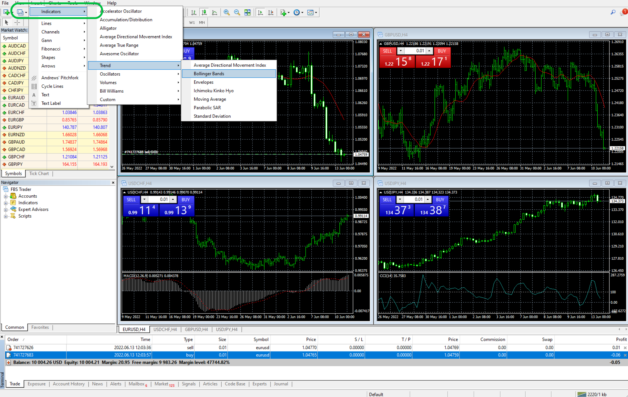Close the Navigator panel
This screenshot has width=628, height=397.
pyautogui.click(x=113, y=183)
